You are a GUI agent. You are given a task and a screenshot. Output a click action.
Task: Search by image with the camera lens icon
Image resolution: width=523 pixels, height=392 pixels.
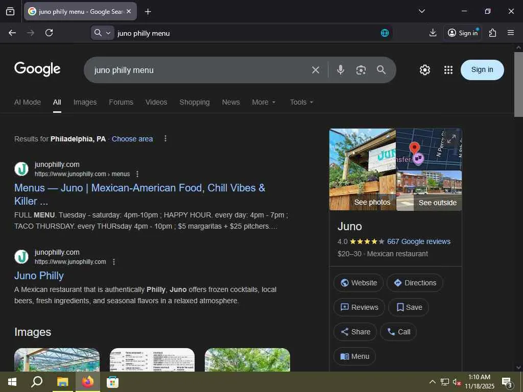click(x=361, y=70)
